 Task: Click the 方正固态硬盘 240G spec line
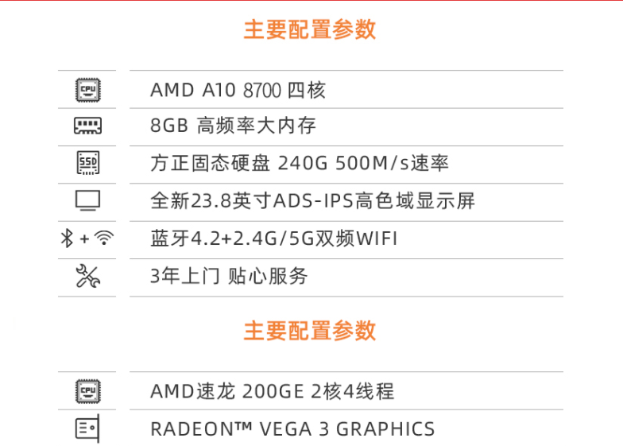click(x=300, y=163)
